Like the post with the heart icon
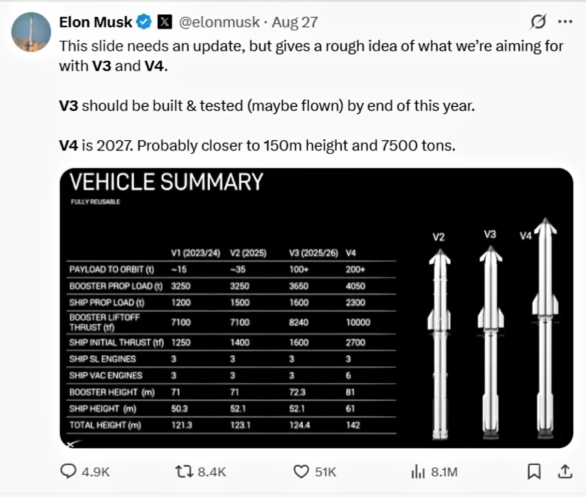586x497 pixels. pos(301,471)
